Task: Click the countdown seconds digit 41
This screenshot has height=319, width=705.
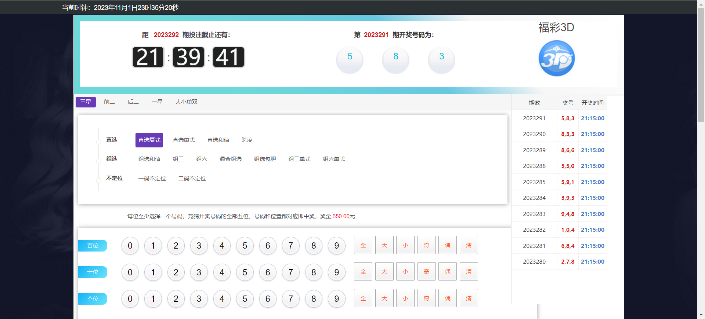Action: [x=228, y=57]
